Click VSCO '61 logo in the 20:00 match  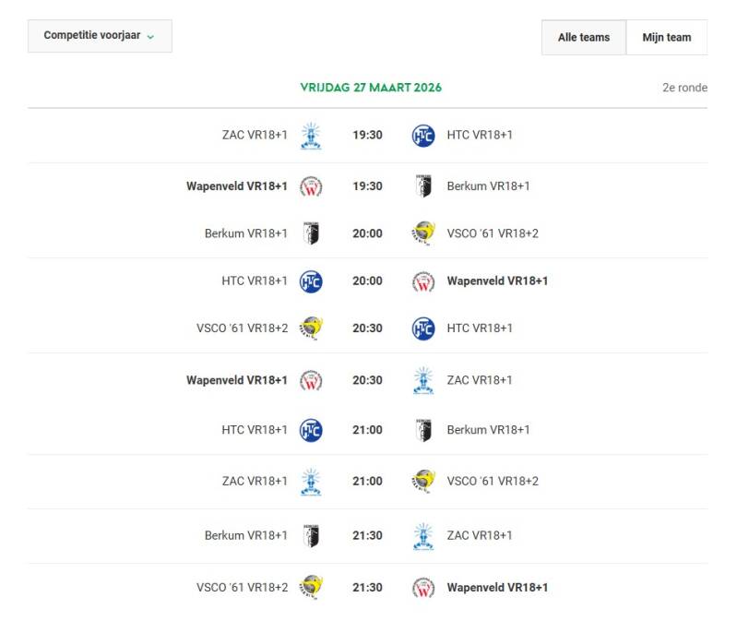click(422, 233)
